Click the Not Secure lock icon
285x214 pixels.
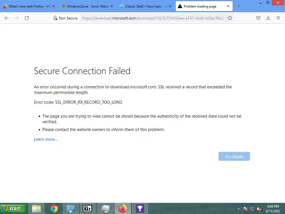(55, 18)
